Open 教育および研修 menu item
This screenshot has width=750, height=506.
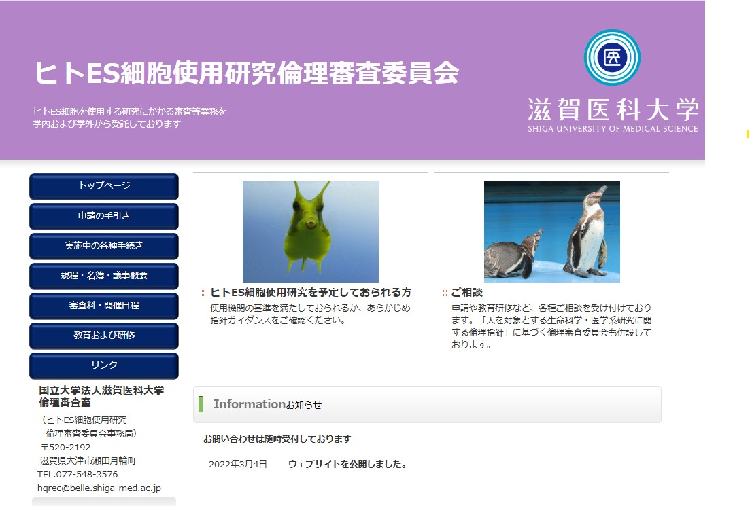[104, 336]
